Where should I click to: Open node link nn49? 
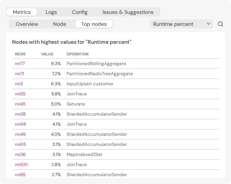(20, 134)
